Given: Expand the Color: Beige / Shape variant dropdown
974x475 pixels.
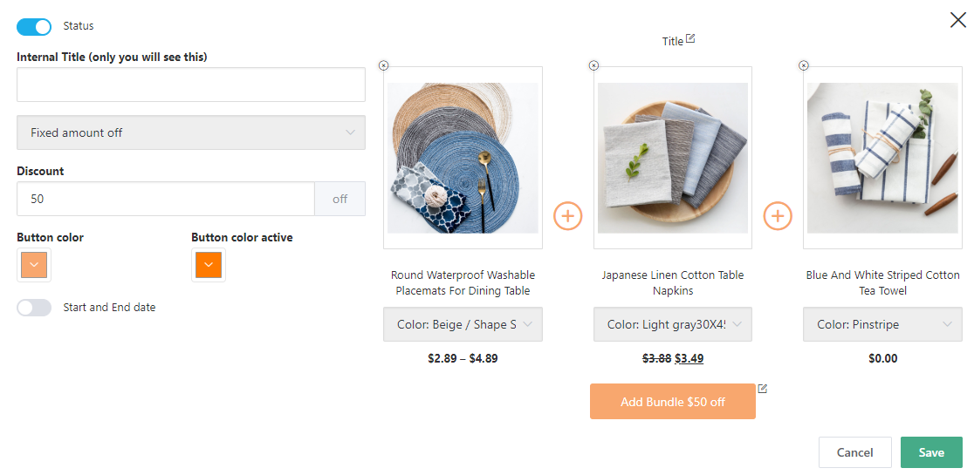Looking at the screenshot, I should pos(463,324).
